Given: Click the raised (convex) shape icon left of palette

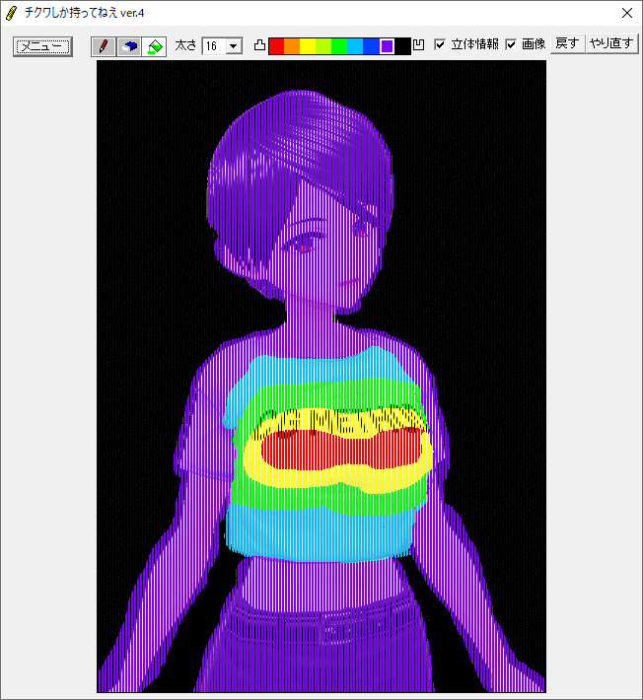Looking at the screenshot, I should (x=259, y=45).
